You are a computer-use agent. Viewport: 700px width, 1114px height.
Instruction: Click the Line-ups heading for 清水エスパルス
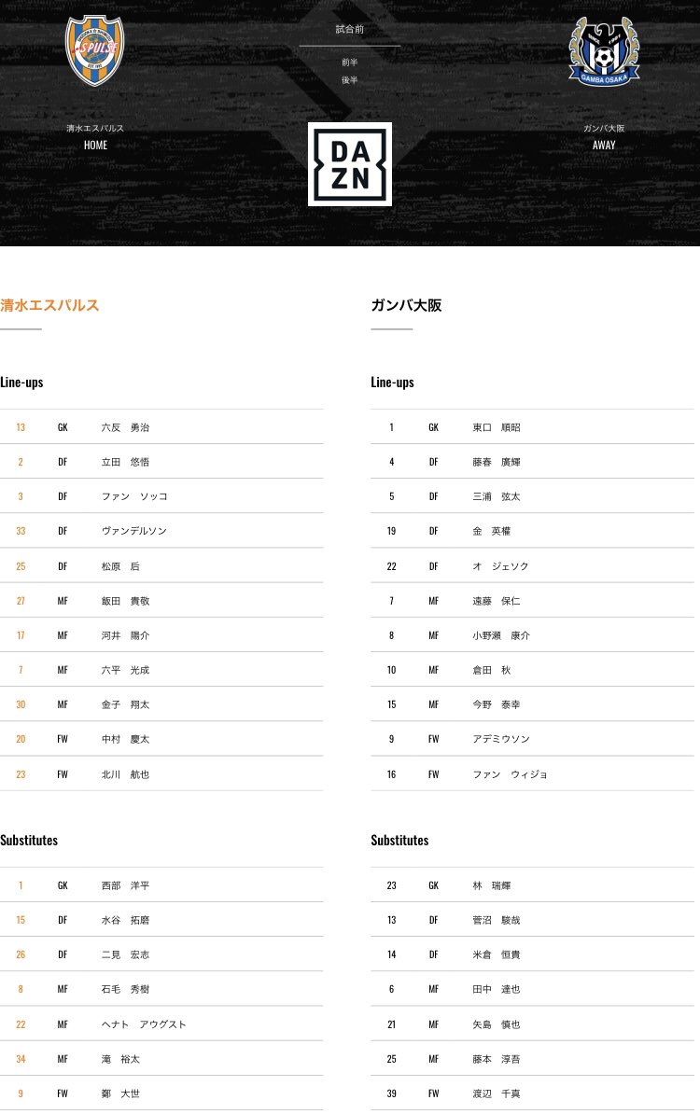22,383
